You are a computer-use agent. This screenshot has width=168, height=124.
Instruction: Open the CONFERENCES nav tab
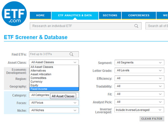click(x=139, y=15)
